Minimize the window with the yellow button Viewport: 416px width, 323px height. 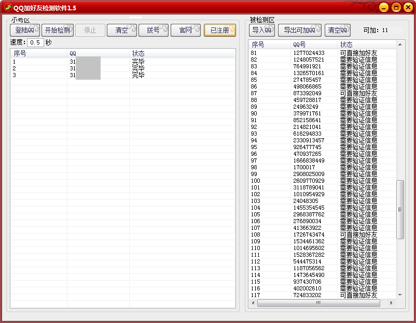383,7
